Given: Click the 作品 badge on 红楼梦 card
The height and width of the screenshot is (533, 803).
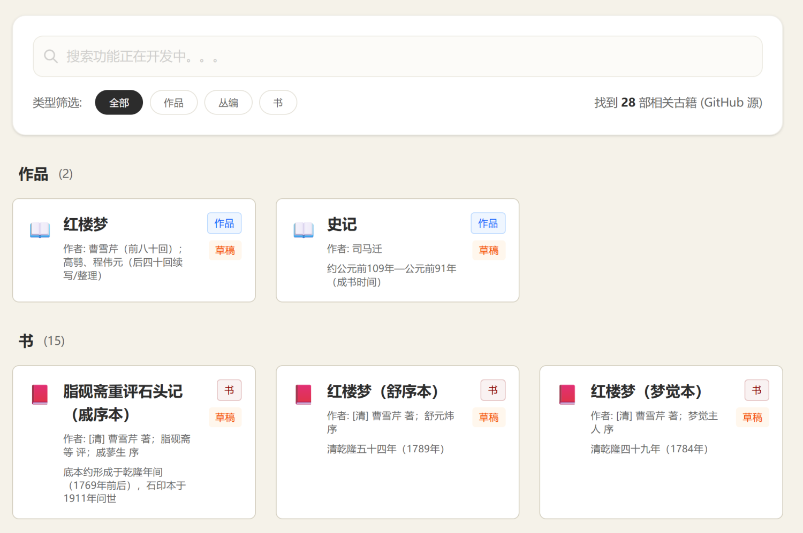Looking at the screenshot, I should click(224, 223).
